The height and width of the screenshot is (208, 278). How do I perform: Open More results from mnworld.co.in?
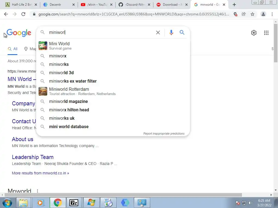click(40, 173)
